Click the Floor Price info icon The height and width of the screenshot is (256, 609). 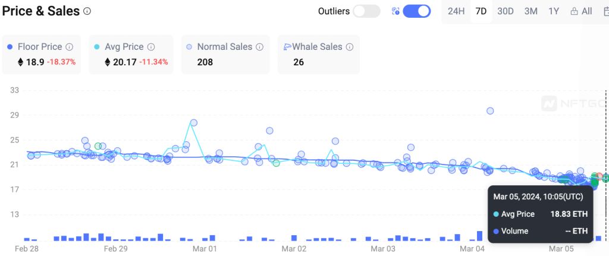[x=69, y=46]
